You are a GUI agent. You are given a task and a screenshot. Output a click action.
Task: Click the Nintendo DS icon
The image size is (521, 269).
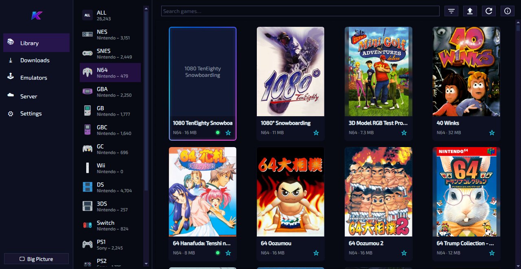[x=87, y=187]
